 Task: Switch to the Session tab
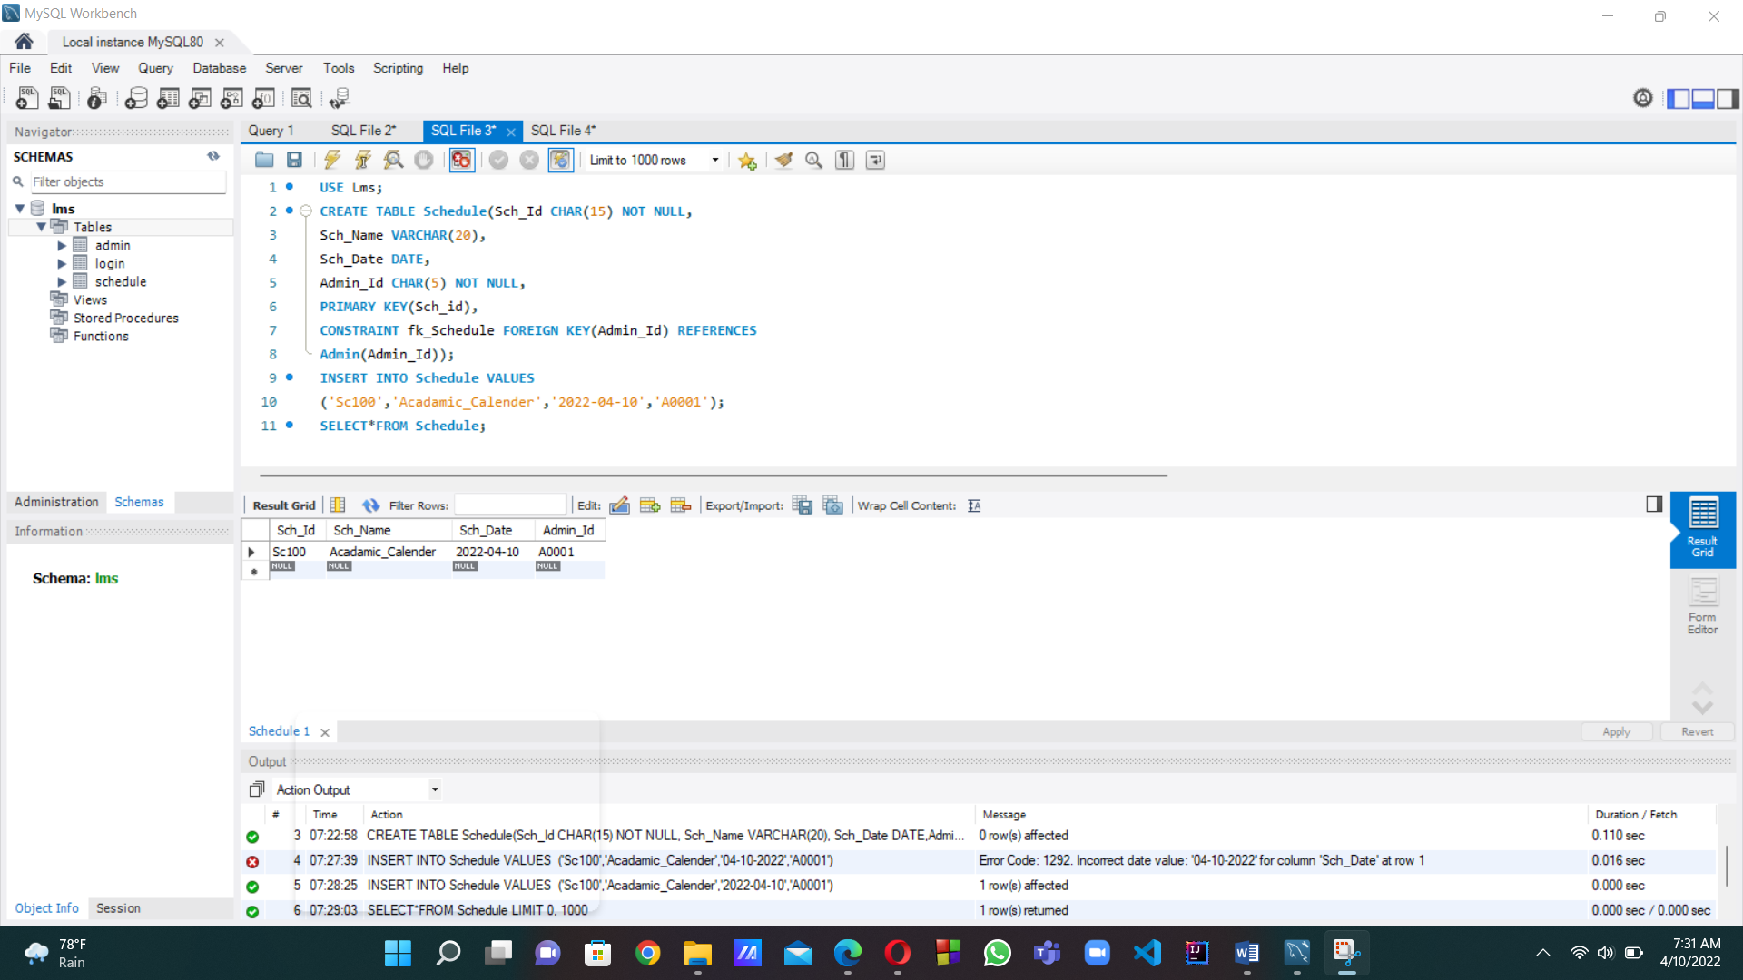[118, 908]
